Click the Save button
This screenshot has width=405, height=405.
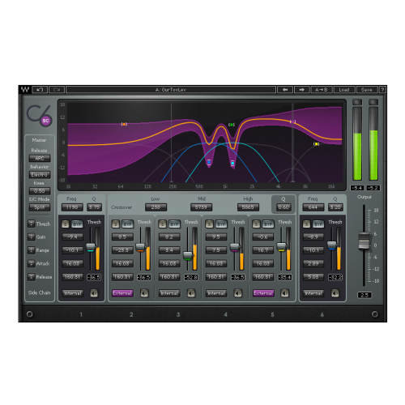tap(367, 90)
